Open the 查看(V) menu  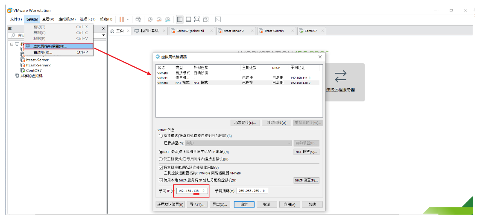click(x=48, y=19)
